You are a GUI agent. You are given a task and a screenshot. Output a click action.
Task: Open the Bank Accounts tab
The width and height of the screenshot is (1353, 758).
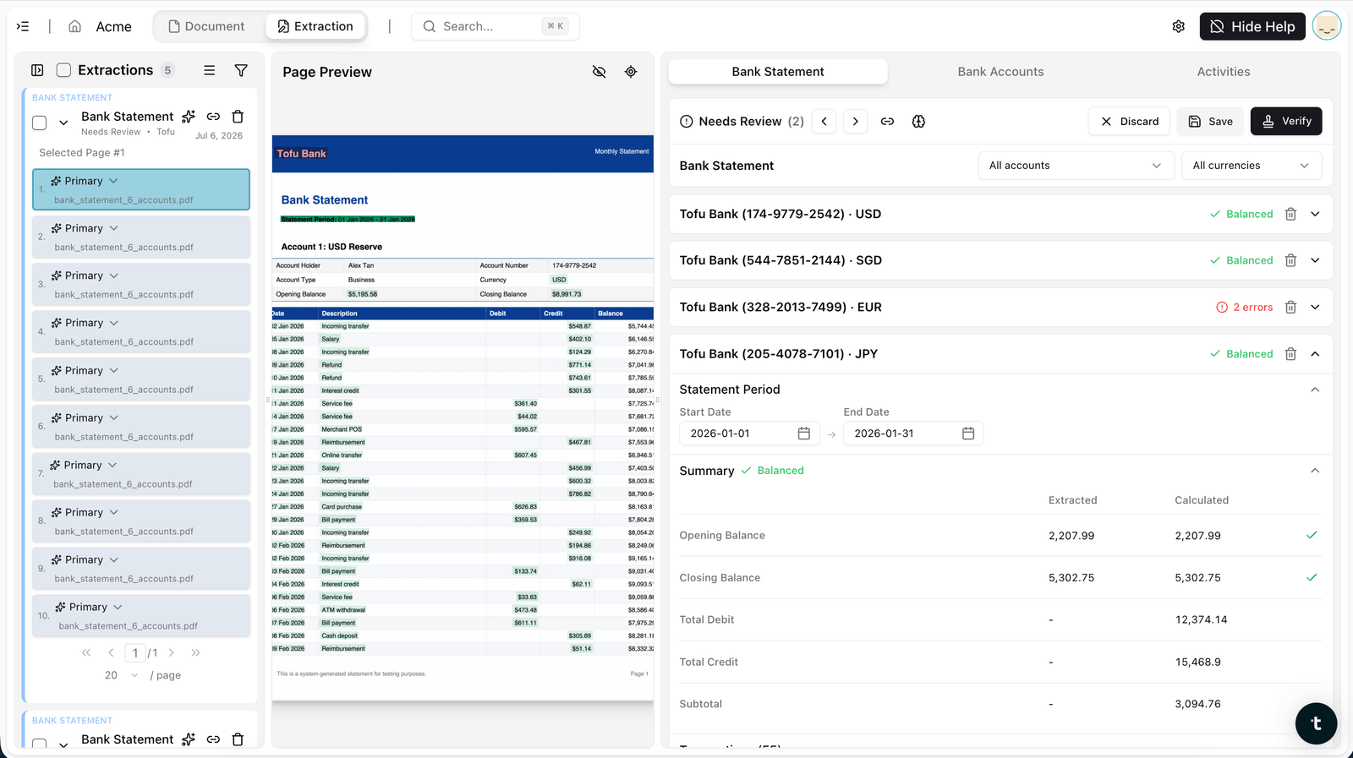(x=1000, y=72)
